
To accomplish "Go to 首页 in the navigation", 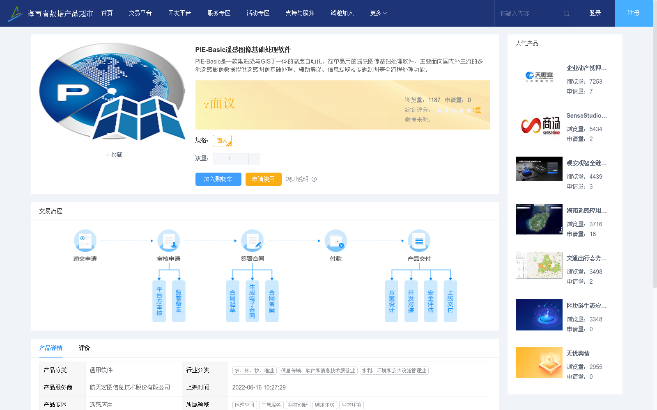I will coord(107,13).
